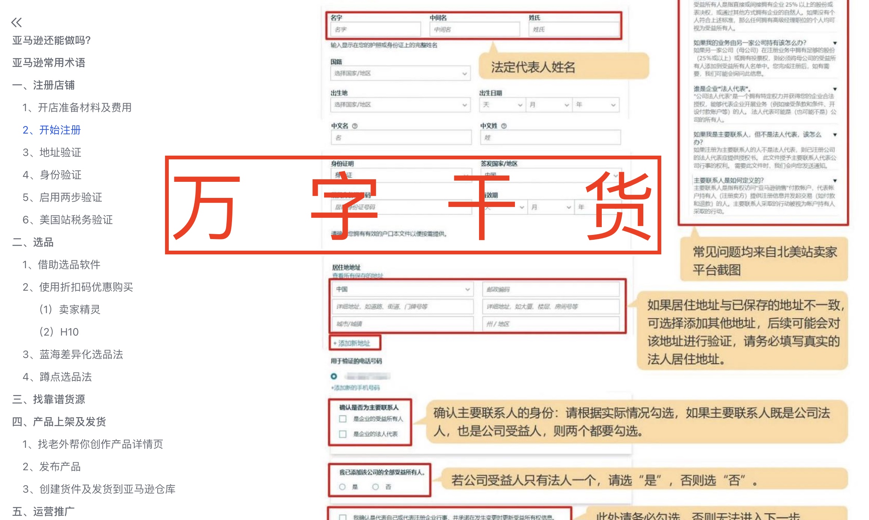Go to 3、地址验证 in outline
This screenshot has height=520, width=869.
pos(52,152)
